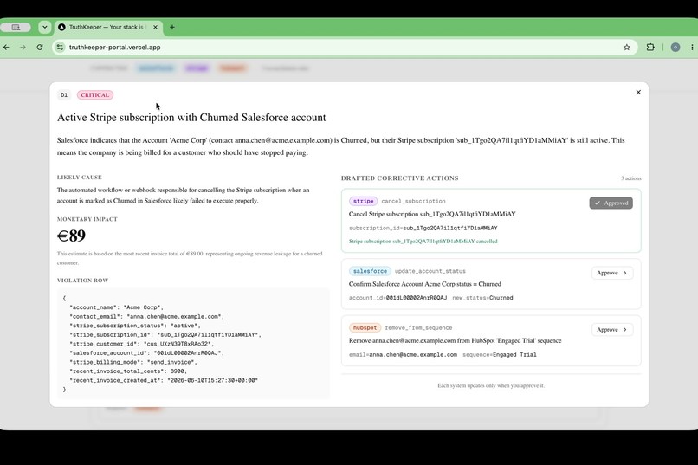Click the DRAFTED CORRECTIVE ACTIONS heading
The image size is (698, 465).
click(x=400, y=178)
